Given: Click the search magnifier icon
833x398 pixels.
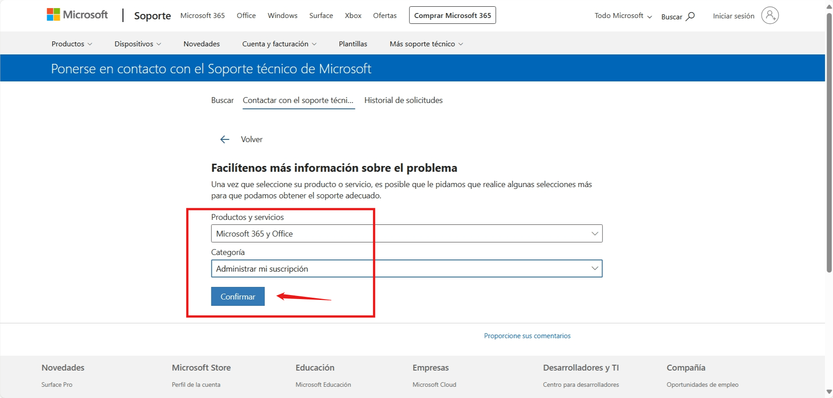Looking at the screenshot, I should (x=690, y=17).
